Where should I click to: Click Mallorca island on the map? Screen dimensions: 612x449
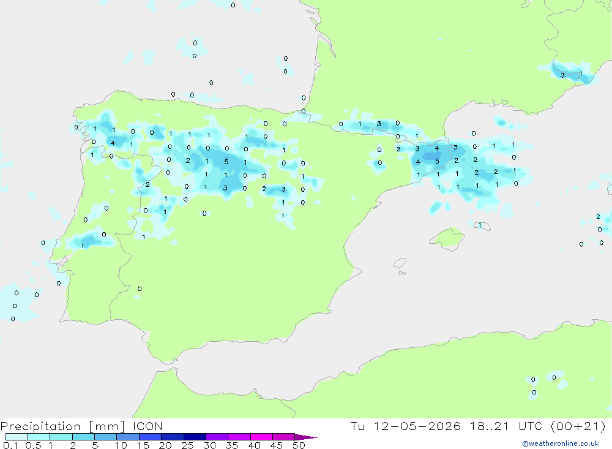point(447,238)
